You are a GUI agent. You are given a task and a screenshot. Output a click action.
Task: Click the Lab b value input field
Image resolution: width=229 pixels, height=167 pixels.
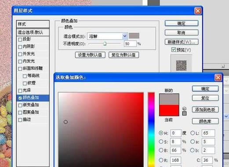coord(208,150)
